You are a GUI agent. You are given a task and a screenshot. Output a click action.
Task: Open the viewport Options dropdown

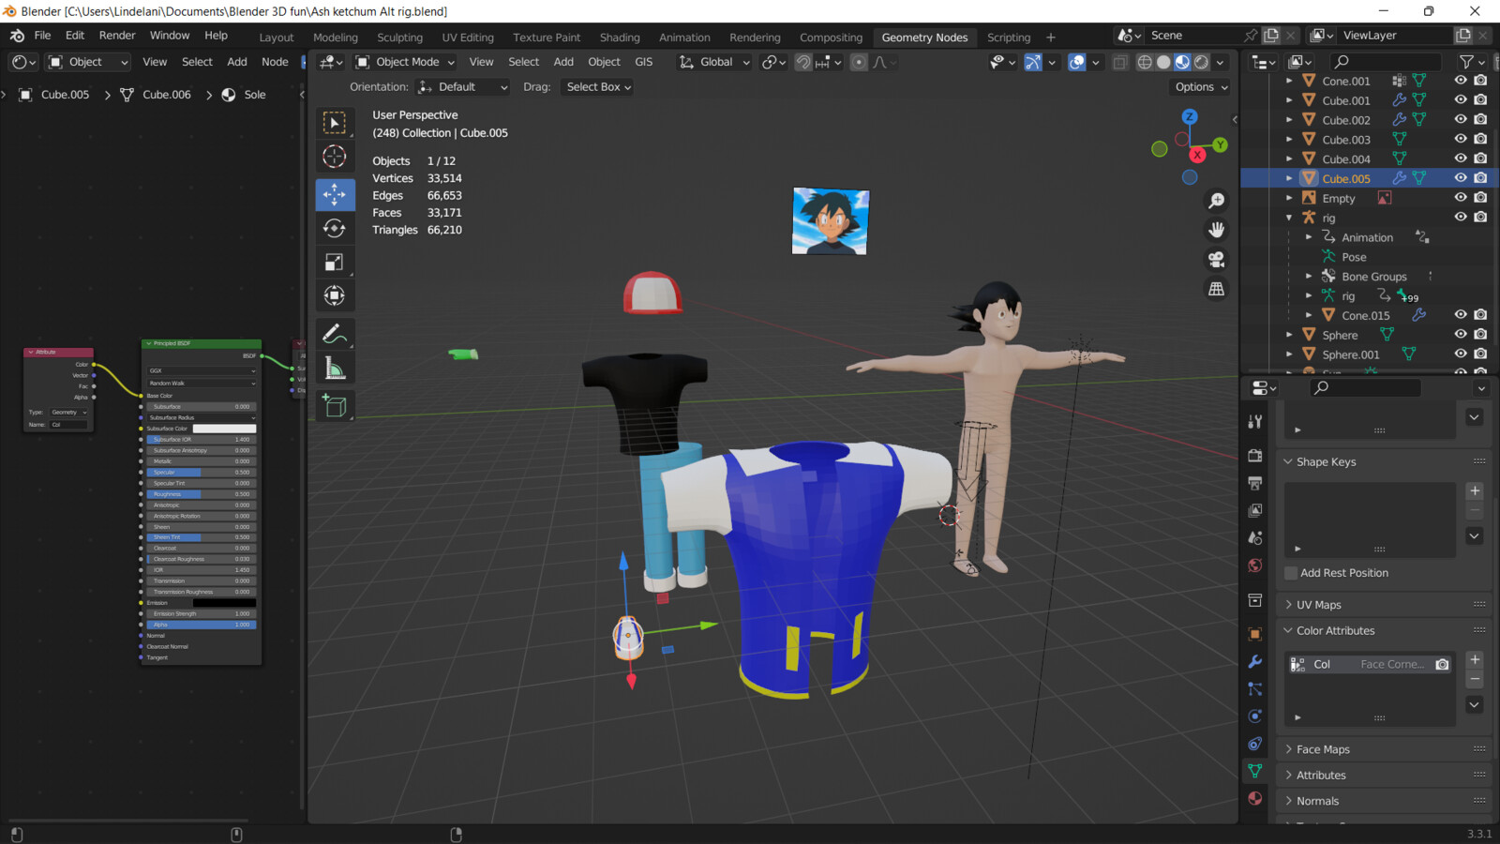click(1201, 87)
